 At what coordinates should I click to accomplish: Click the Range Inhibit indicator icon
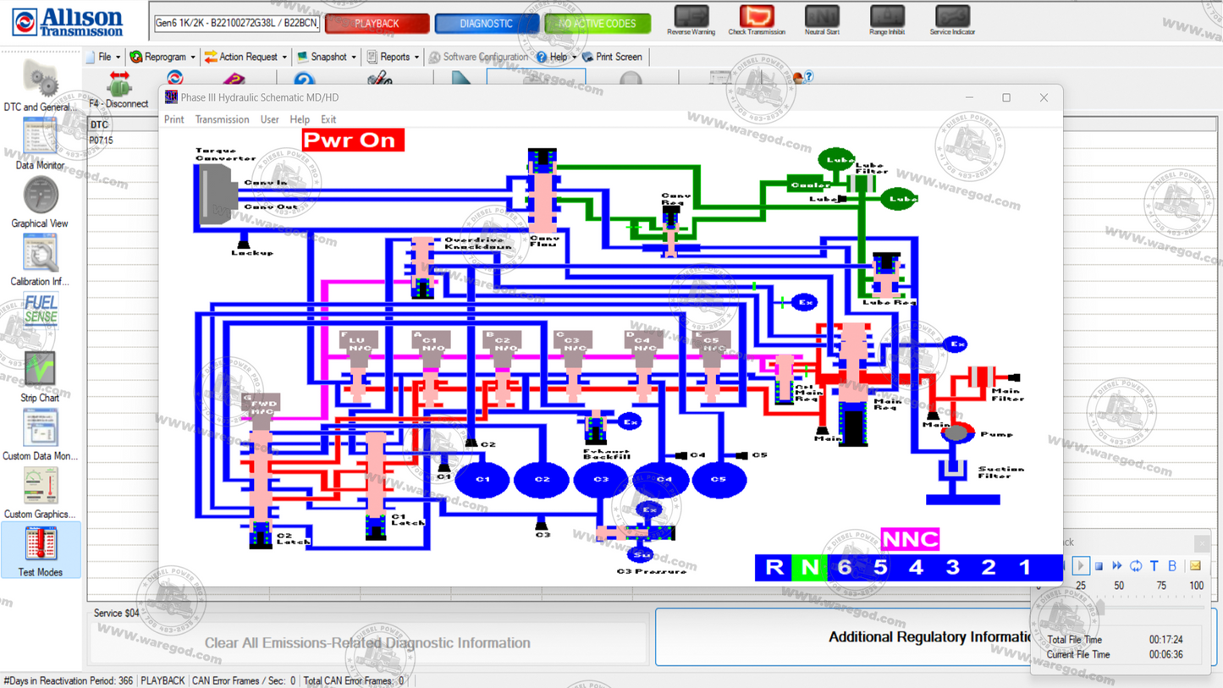point(887,15)
